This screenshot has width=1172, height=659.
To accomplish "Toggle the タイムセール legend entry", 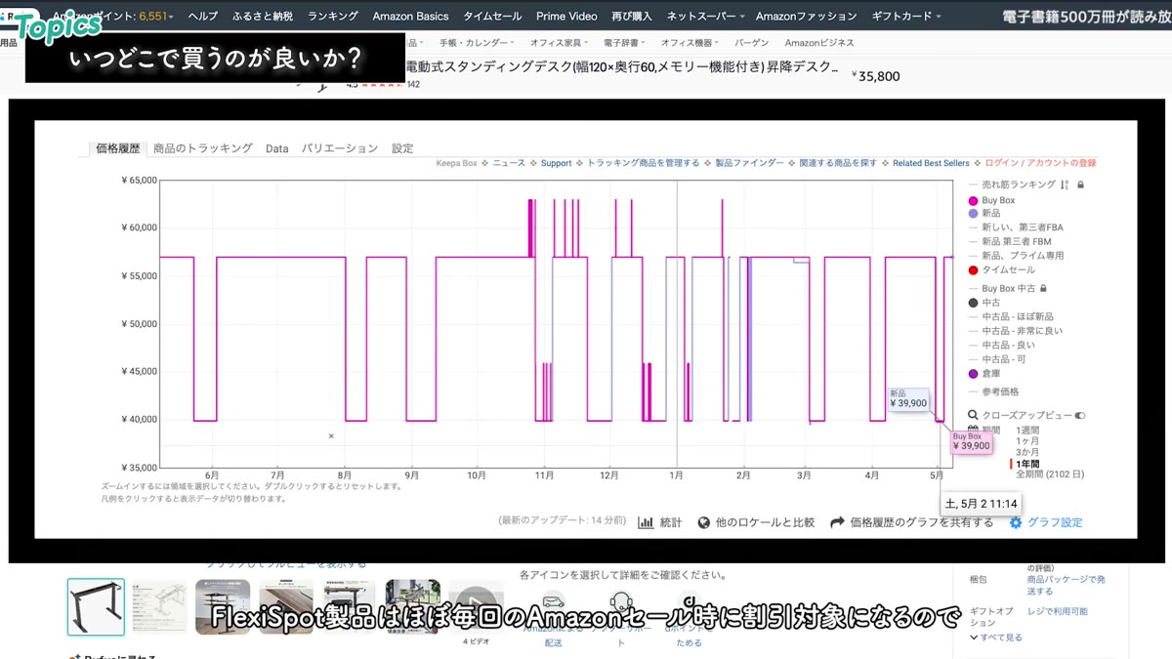I will pos(1001,270).
